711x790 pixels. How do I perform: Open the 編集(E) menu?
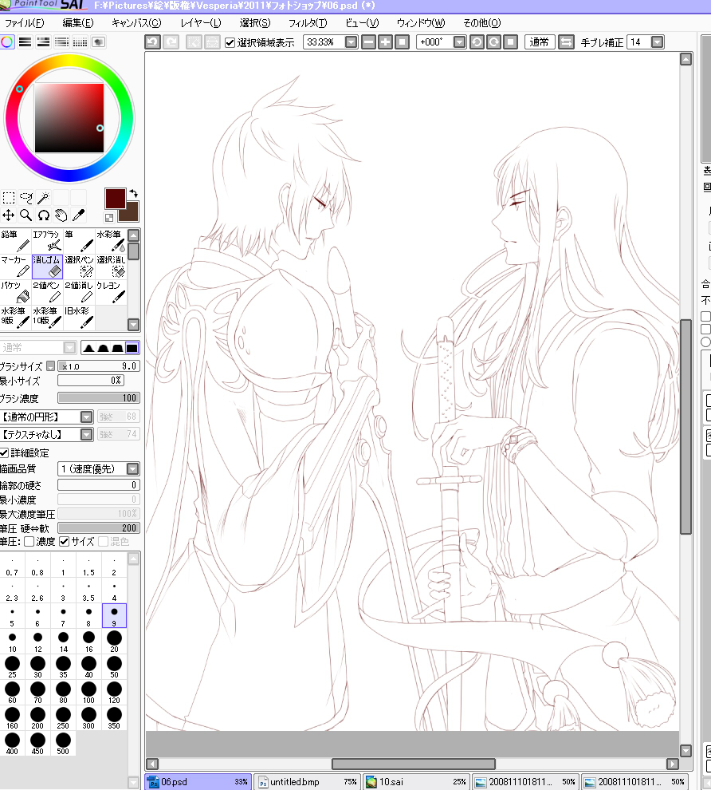point(78,23)
